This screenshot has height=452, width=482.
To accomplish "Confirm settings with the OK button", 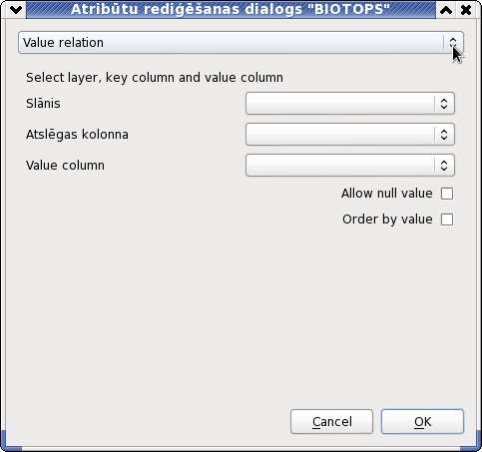I will (422, 422).
